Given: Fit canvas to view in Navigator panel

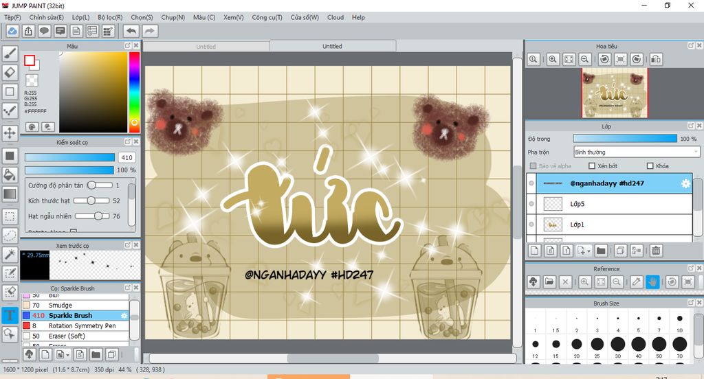Looking at the screenshot, I should pyautogui.click(x=569, y=59).
